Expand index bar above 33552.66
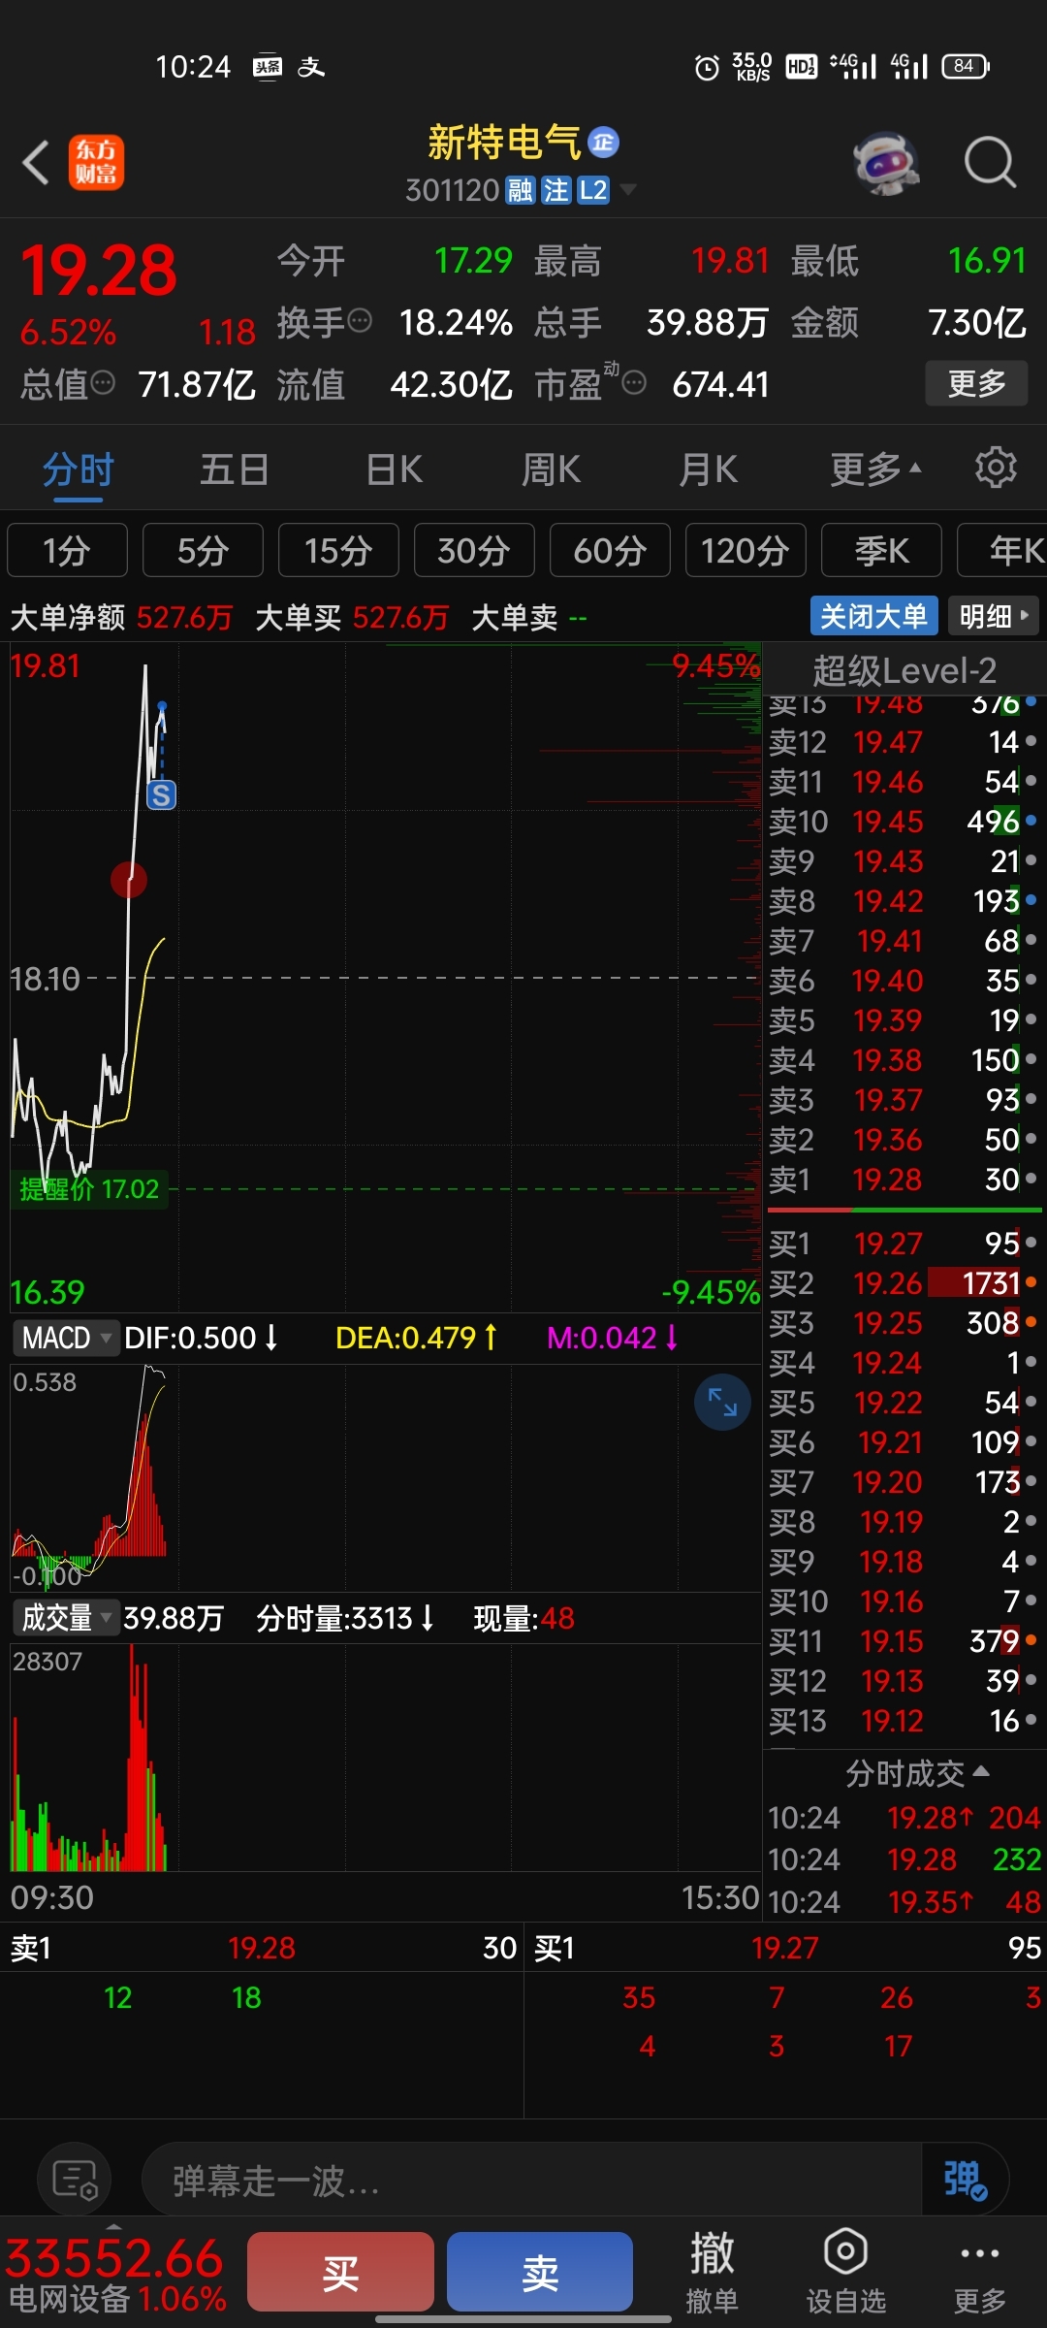 pyautogui.click(x=113, y=2225)
